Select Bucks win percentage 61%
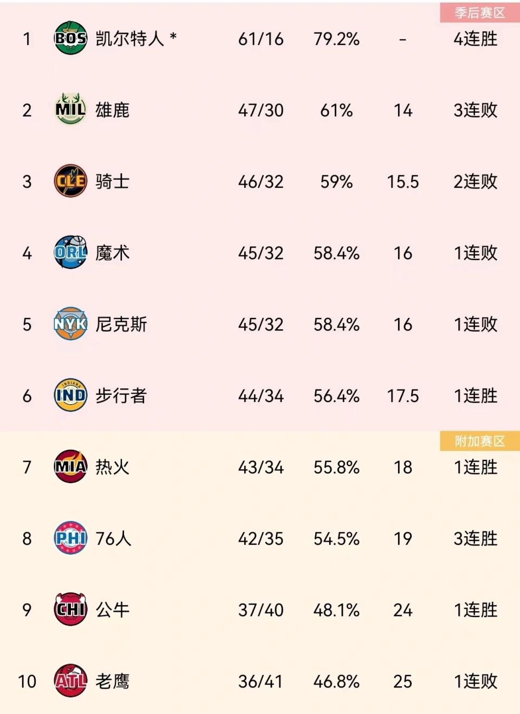This screenshot has width=520, height=714. [x=336, y=111]
